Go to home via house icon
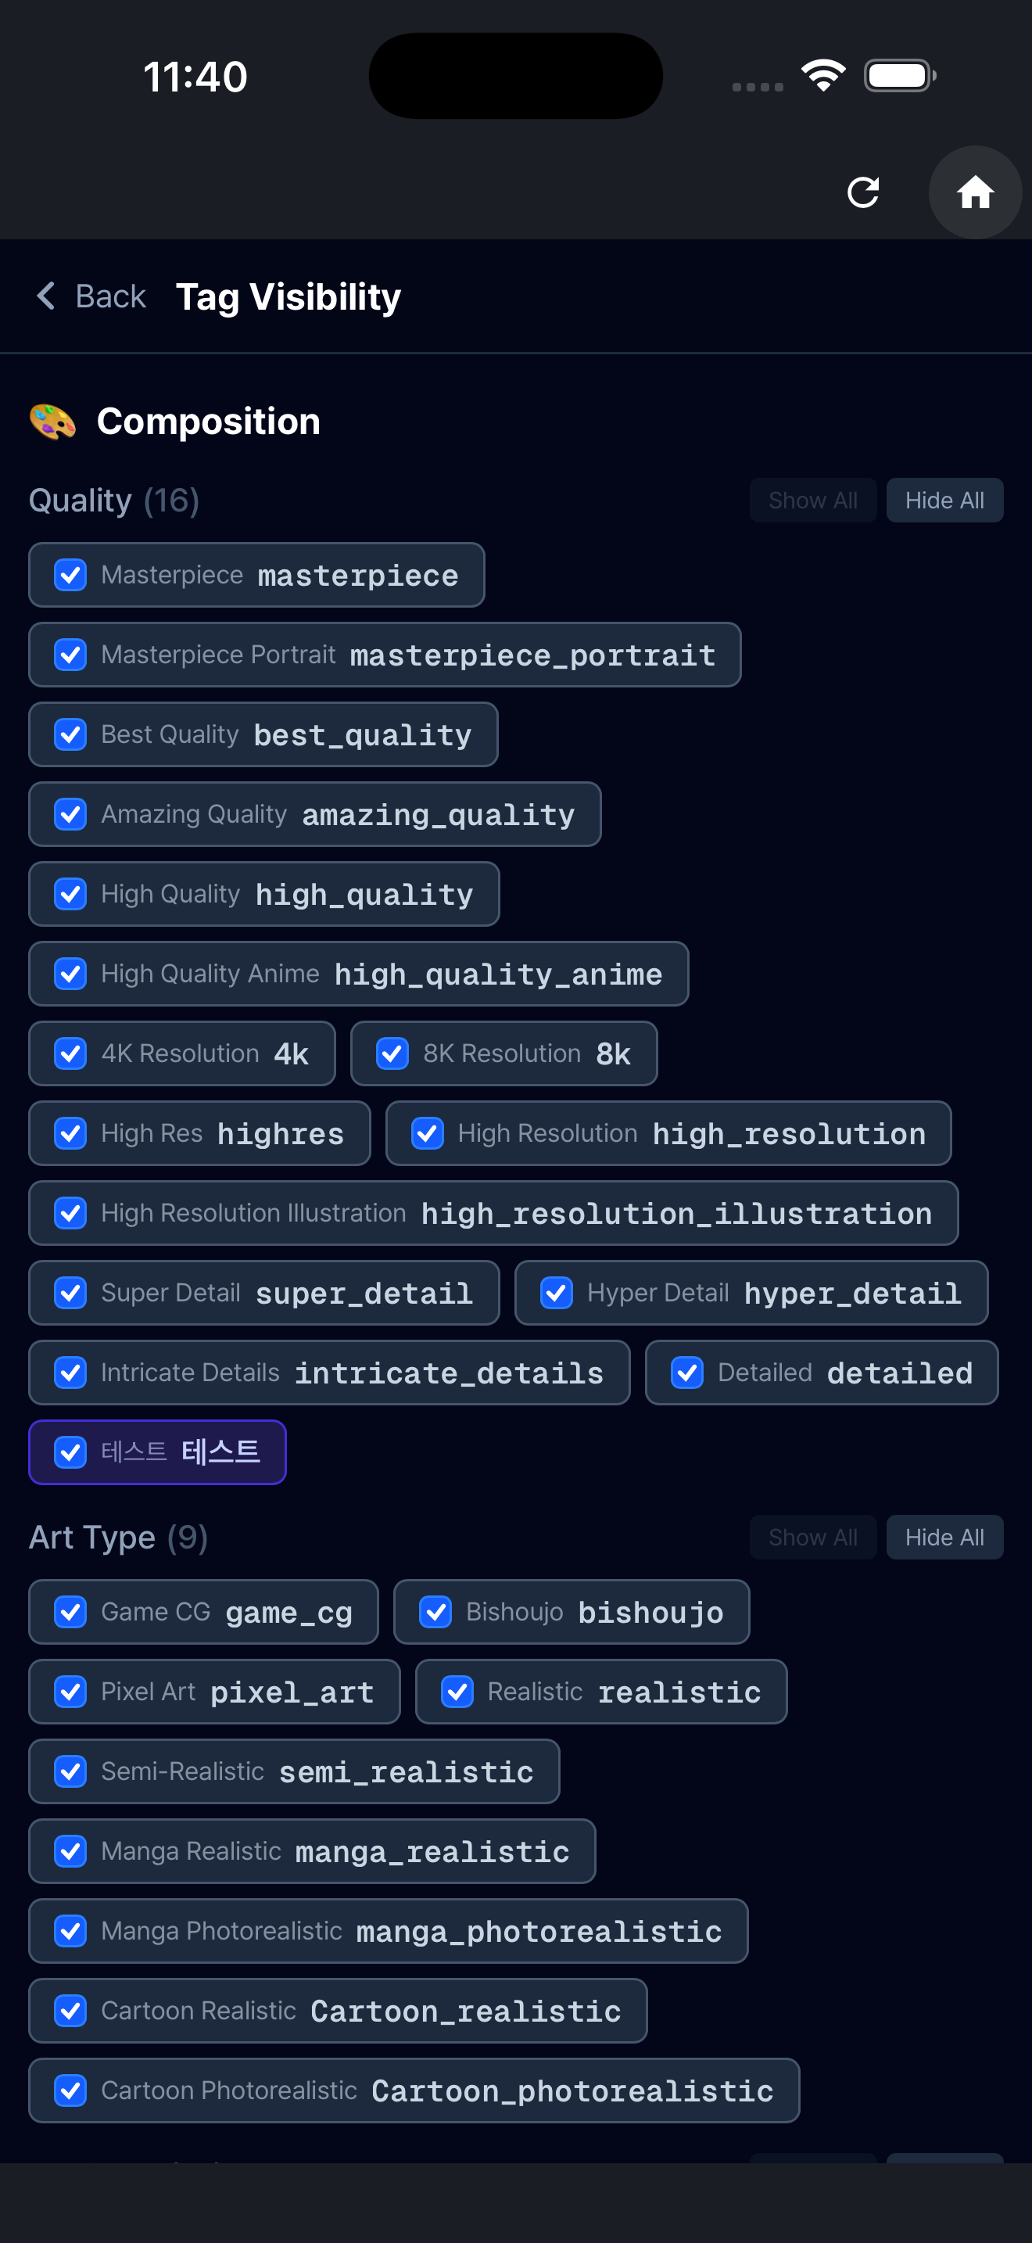This screenshot has height=2243, width=1032. pyautogui.click(x=975, y=192)
